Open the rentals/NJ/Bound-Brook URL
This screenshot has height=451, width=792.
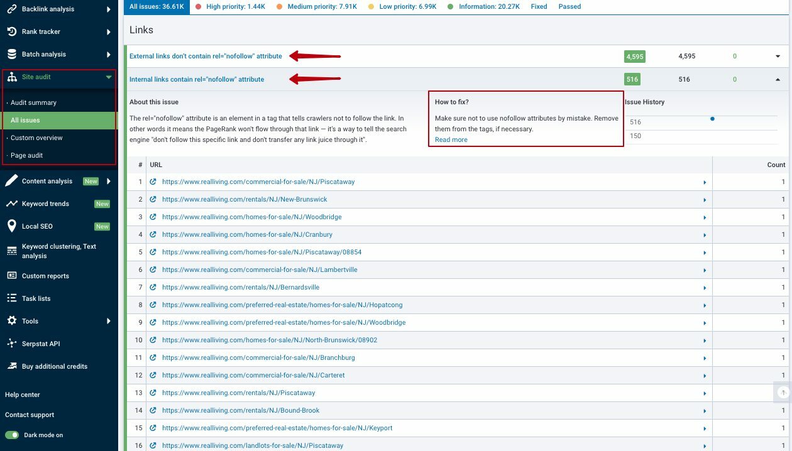[241, 410]
